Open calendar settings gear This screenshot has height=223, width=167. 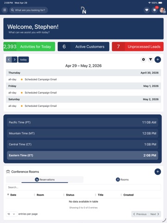click(143, 59)
